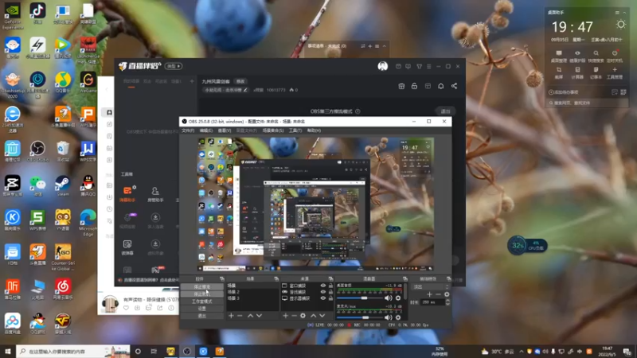Open OBS View menu

tap(225, 130)
